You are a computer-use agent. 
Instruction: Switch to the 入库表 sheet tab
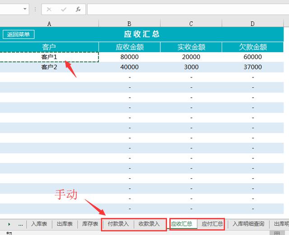click(x=39, y=224)
